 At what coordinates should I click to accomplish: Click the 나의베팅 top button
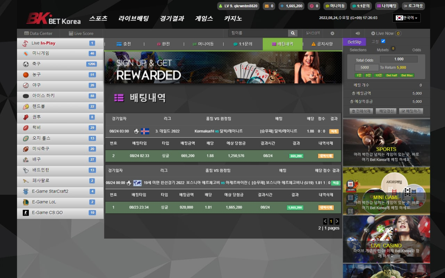(x=387, y=6)
